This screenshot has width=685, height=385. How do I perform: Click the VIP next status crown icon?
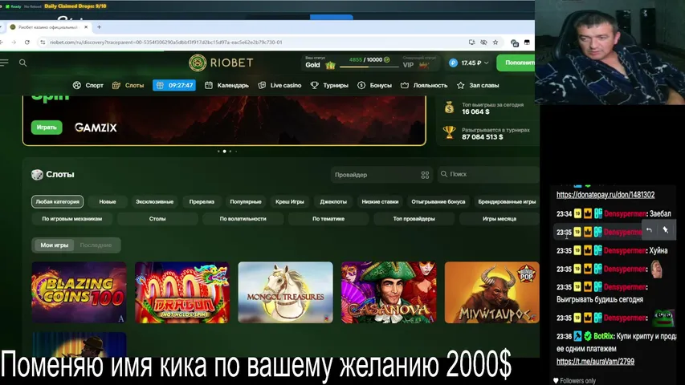(424, 65)
